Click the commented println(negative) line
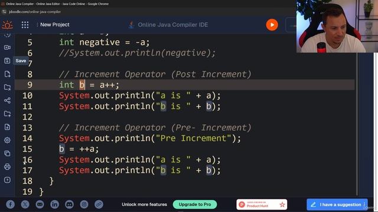 [x=137, y=53]
